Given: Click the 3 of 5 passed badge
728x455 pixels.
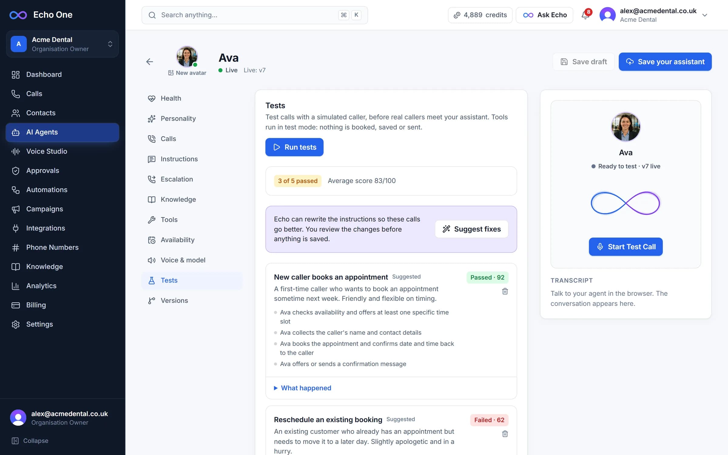Looking at the screenshot, I should click(x=298, y=181).
